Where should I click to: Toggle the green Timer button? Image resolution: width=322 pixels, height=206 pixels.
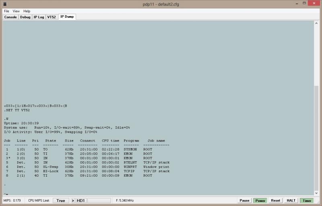pos(307,200)
